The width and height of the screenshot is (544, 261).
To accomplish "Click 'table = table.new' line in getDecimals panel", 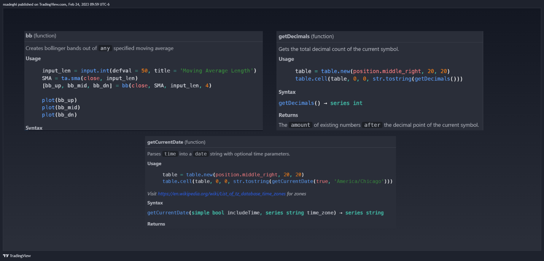I will pos(373,71).
